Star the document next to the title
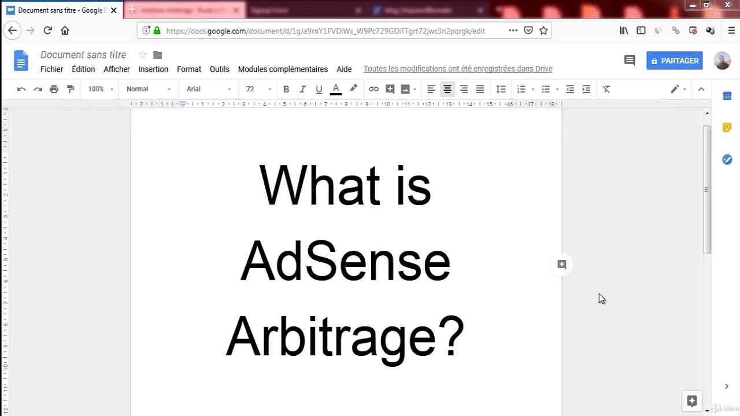This screenshot has width=740, height=416. point(142,55)
